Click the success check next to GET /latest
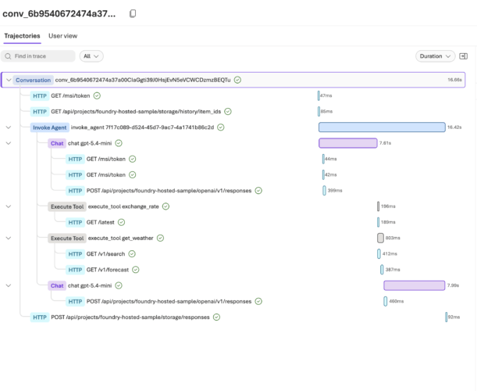This screenshot has width=477, height=391. pos(121,222)
